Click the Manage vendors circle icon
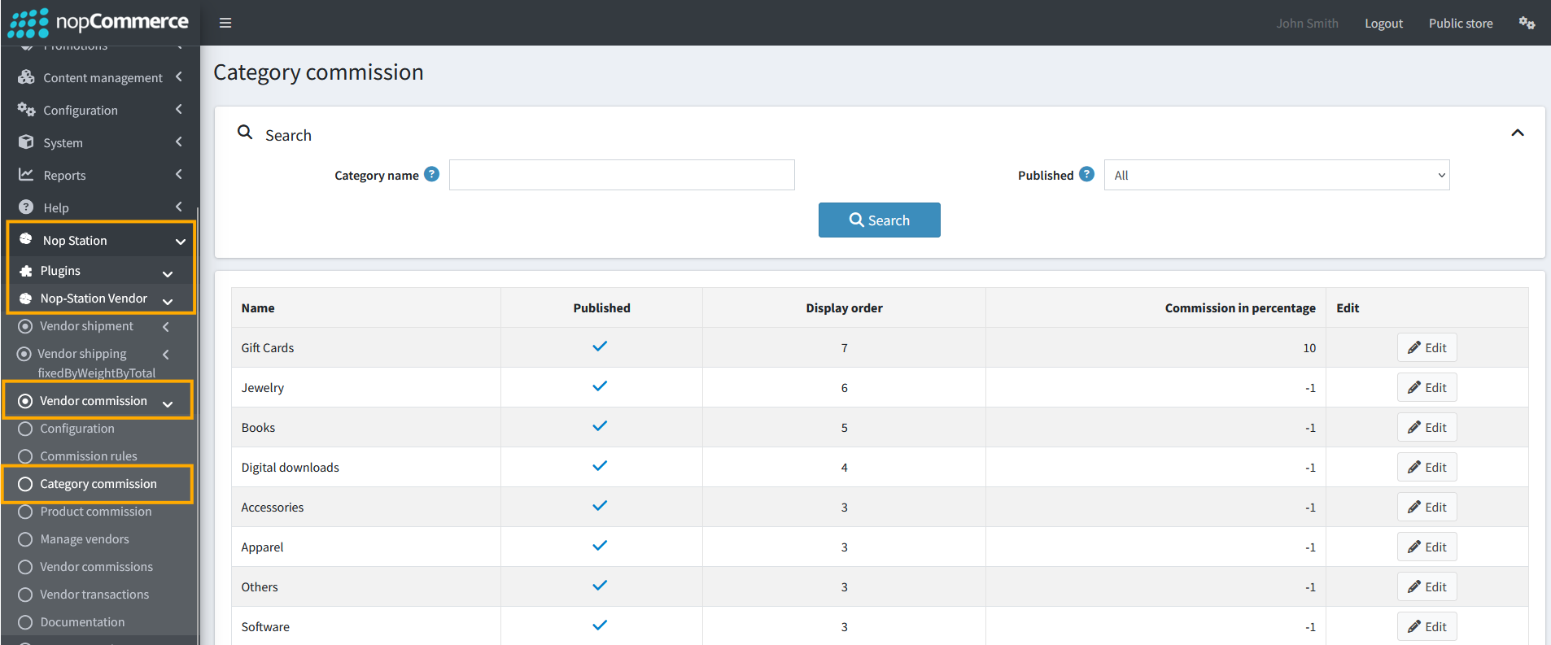The height and width of the screenshot is (645, 1551). coord(25,539)
